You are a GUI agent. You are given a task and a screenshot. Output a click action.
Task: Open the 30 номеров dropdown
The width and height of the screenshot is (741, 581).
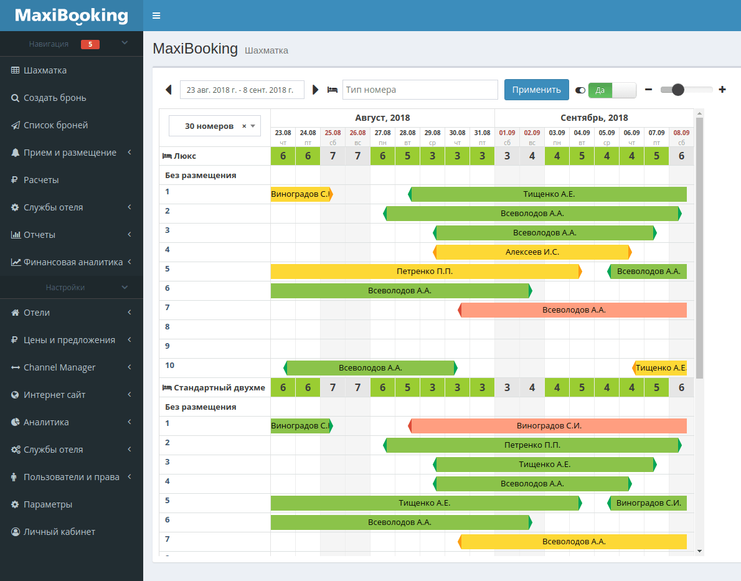(253, 126)
